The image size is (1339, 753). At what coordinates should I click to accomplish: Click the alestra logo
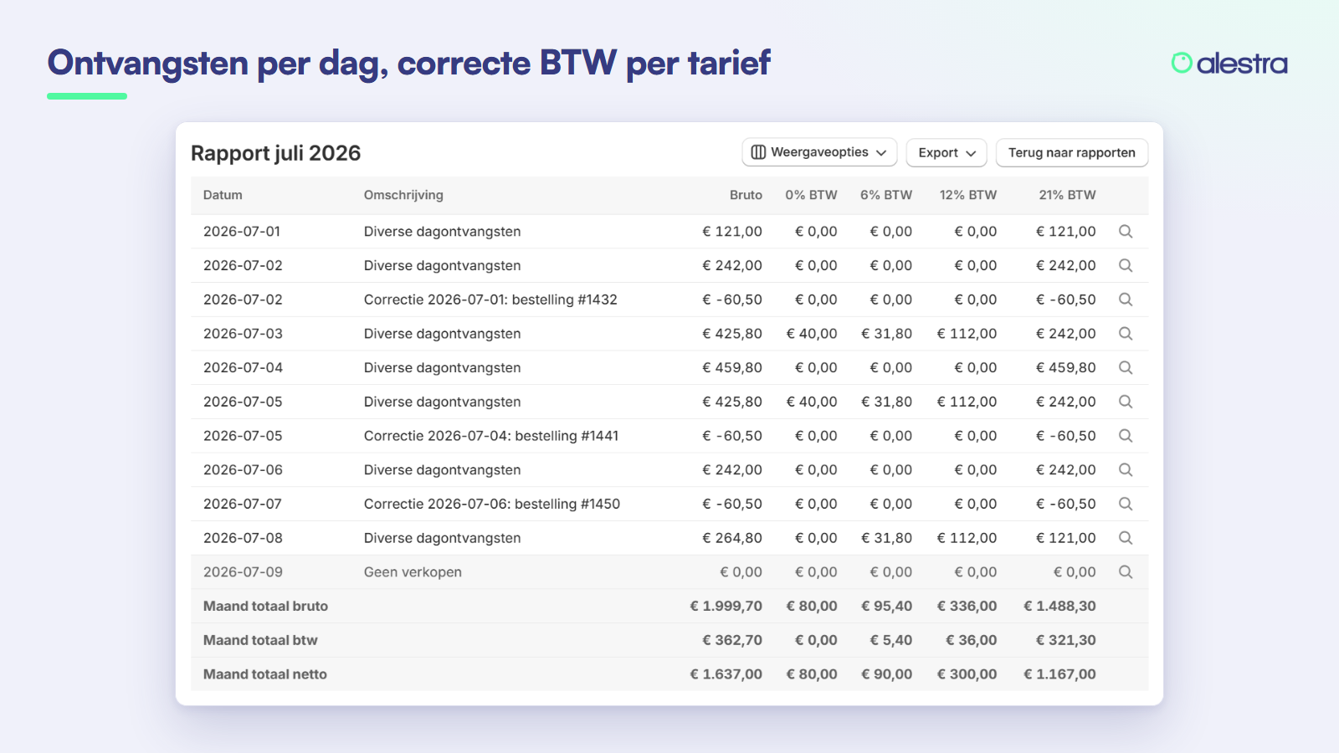point(1229,64)
